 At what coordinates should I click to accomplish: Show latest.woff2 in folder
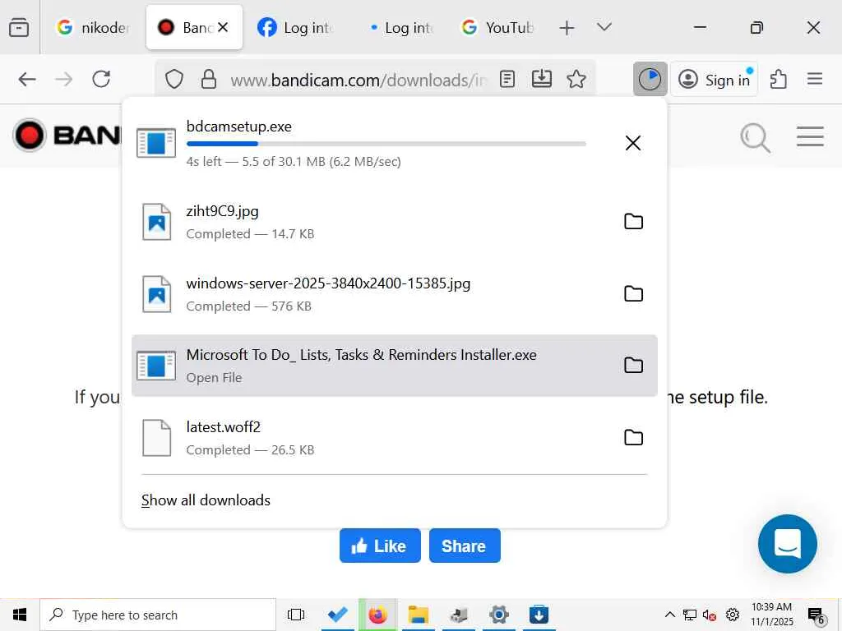pyautogui.click(x=634, y=438)
